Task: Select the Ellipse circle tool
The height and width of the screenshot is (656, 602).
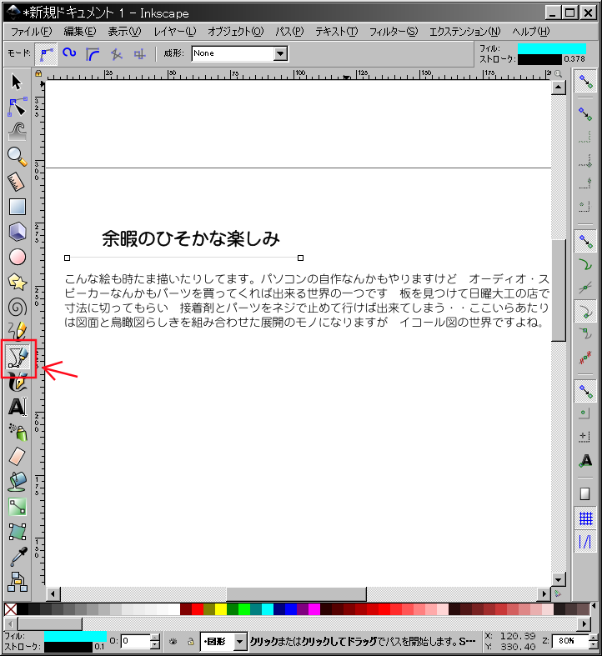Action: [x=18, y=257]
